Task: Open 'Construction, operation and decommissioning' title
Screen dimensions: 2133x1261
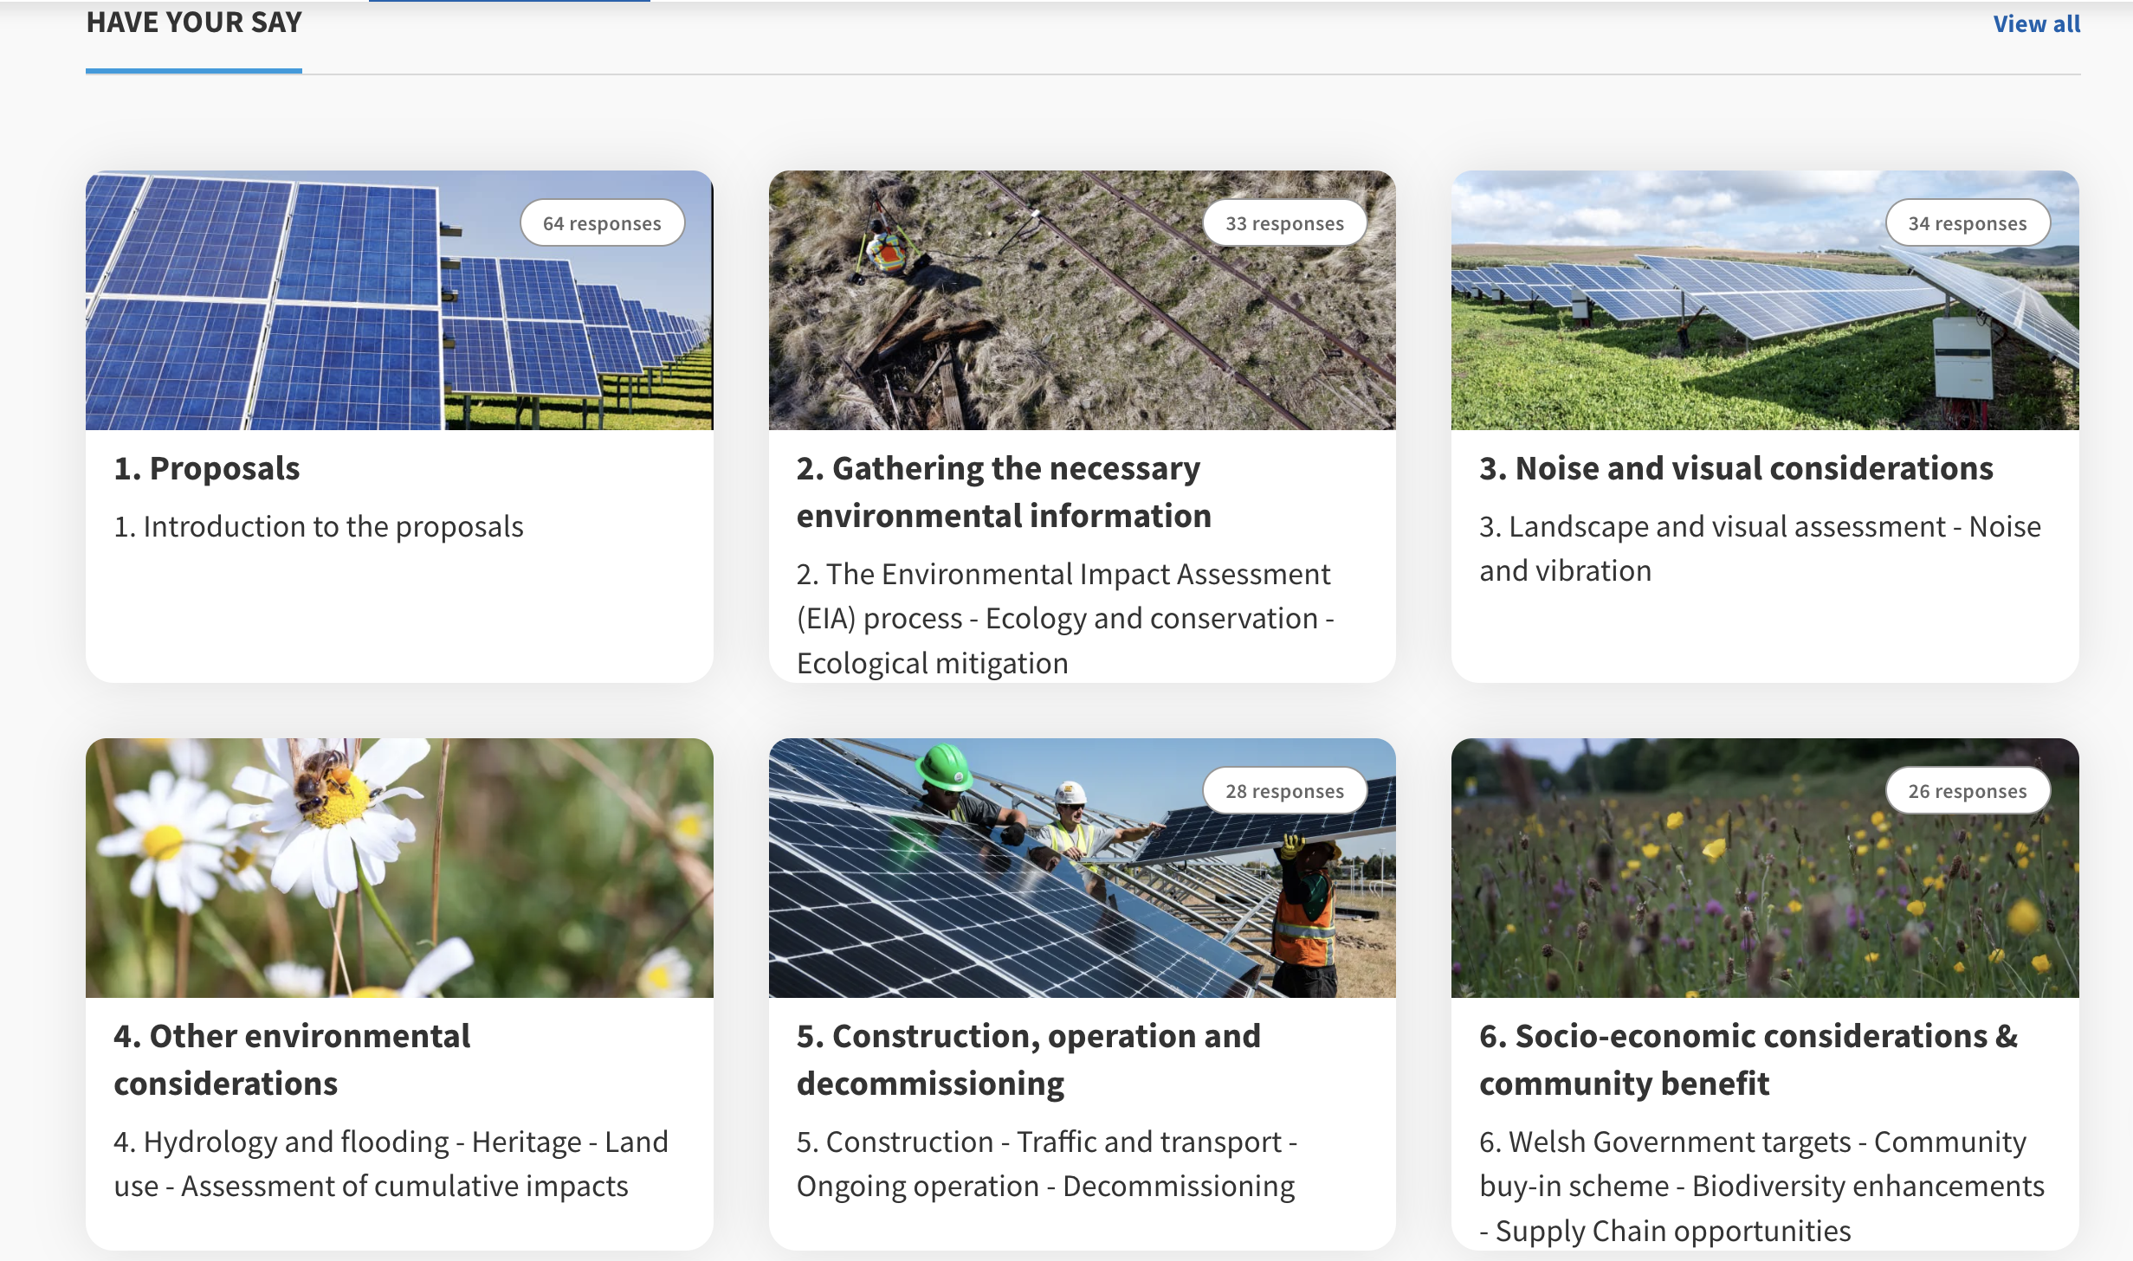Action: pos(1029,1059)
